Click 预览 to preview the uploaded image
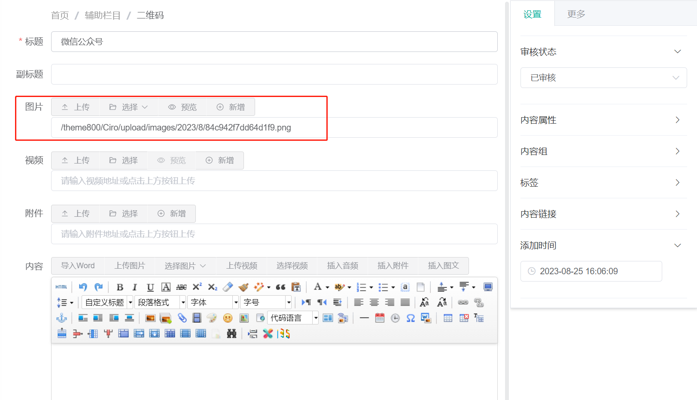 183,106
